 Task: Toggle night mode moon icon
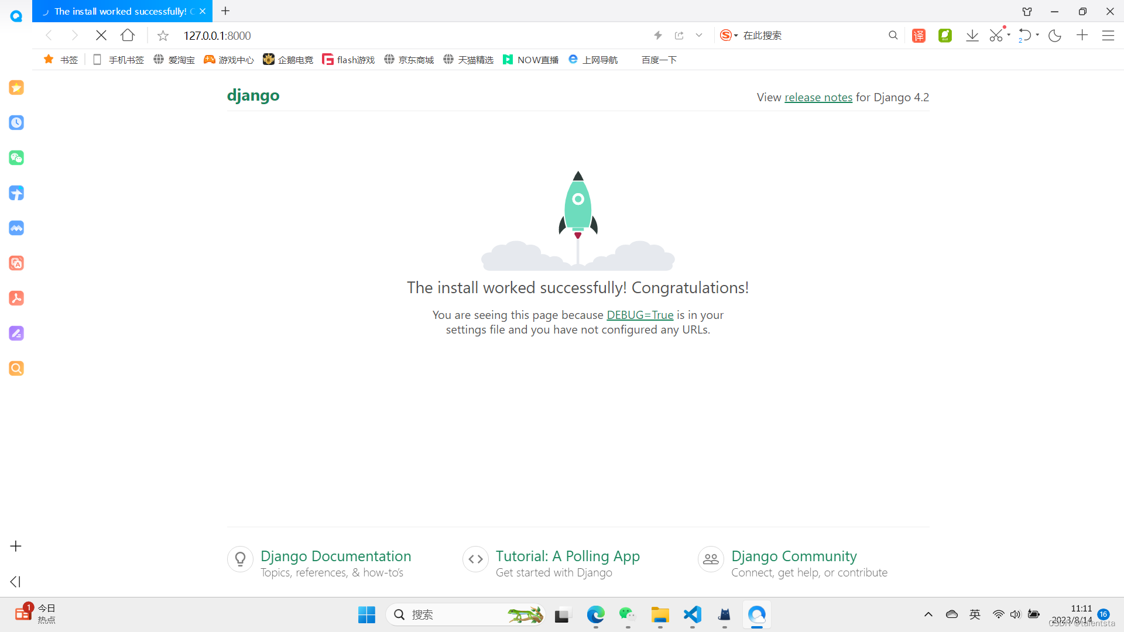[1055, 36]
